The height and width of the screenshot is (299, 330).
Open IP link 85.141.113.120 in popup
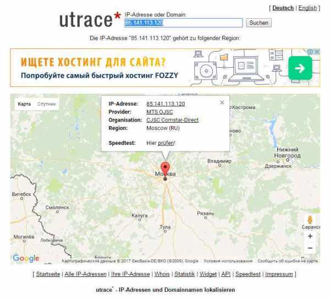point(166,104)
